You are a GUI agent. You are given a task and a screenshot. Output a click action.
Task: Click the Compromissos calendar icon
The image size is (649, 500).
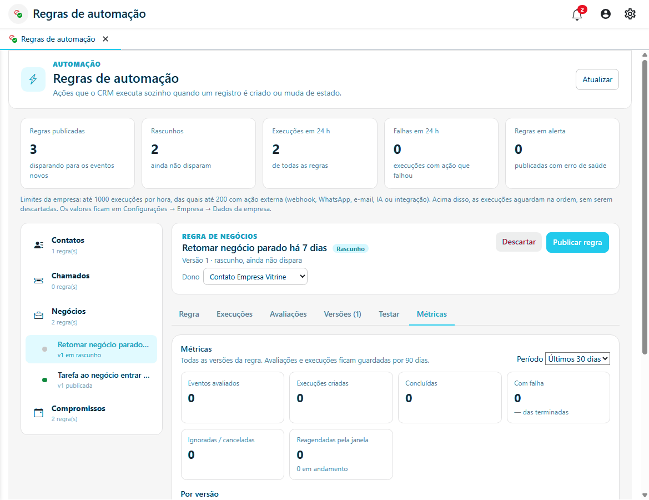pos(38,413)
